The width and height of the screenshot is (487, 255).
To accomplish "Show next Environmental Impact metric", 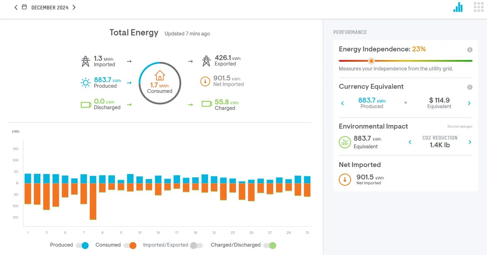I will click(470, 142).
